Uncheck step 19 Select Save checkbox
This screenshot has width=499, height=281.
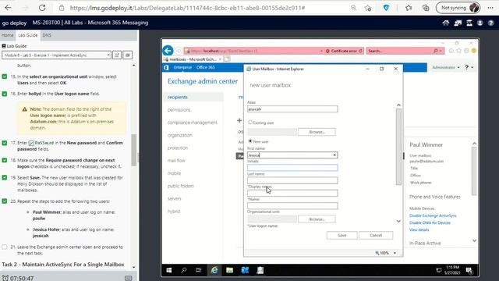tap(5, 177)
